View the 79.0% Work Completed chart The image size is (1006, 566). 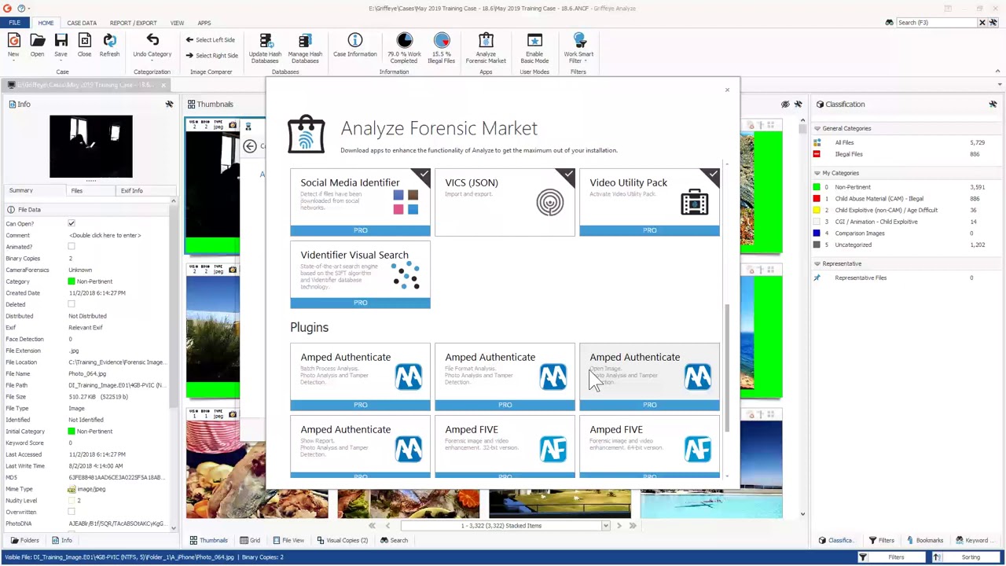[404, 48]
